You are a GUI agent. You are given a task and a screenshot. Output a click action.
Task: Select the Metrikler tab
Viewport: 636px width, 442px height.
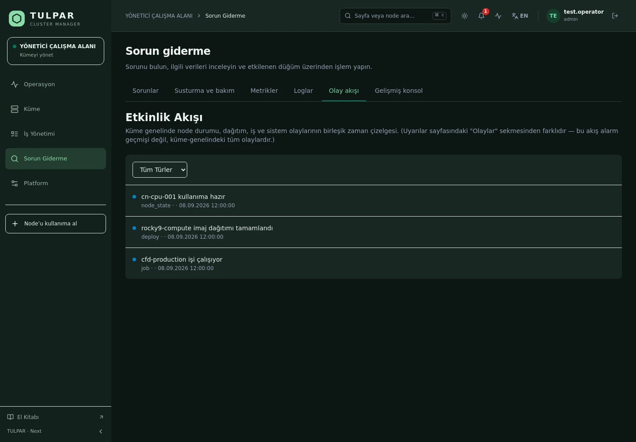(264, 91)
